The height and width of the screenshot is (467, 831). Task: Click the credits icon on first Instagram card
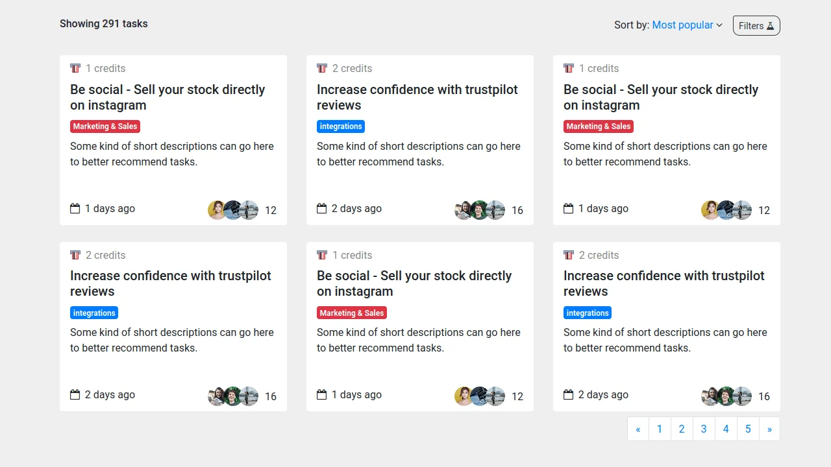pyautogui.click(x=74, y=67)
